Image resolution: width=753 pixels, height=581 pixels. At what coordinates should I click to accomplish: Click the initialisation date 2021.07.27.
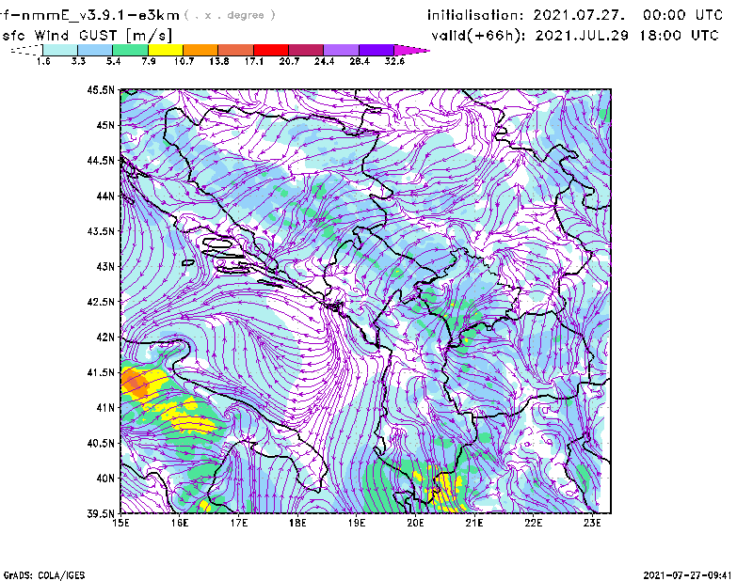pyautogui.click(x=579, y=15)
